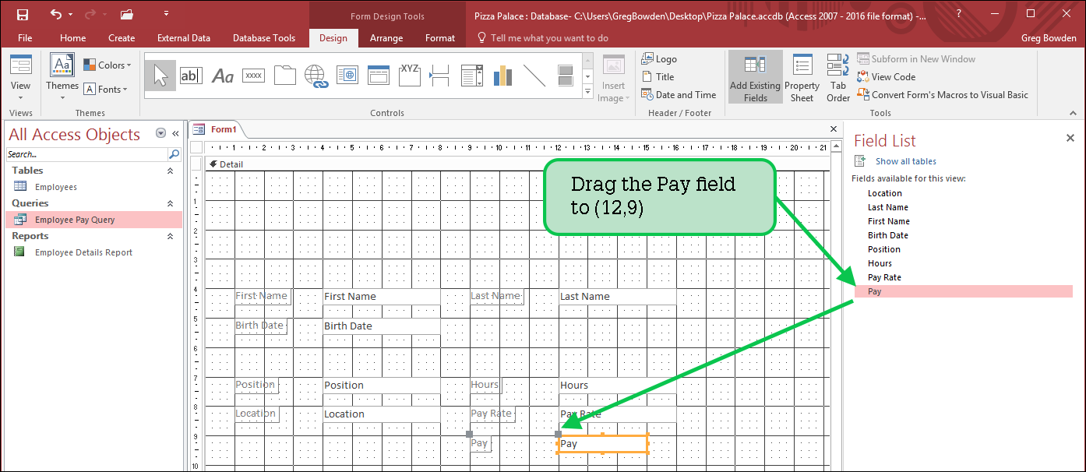Close the Field List pane
1086x472 pixels.
click(1070, 138)
